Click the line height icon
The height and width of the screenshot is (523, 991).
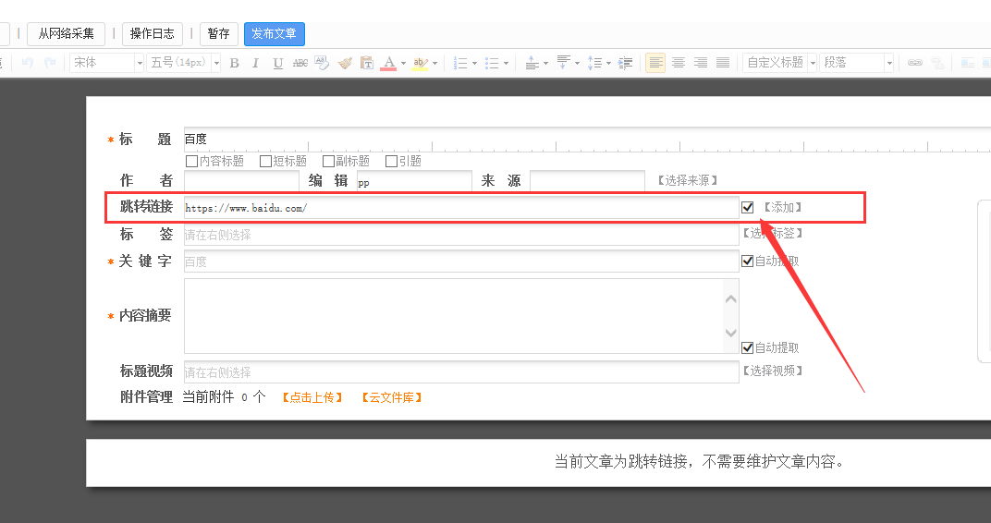[594, 63]
